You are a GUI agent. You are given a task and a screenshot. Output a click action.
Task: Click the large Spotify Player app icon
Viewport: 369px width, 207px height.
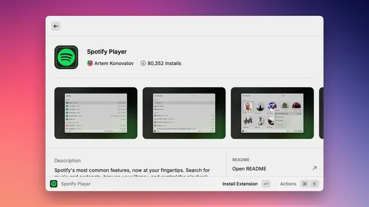(x=66, y=57)
